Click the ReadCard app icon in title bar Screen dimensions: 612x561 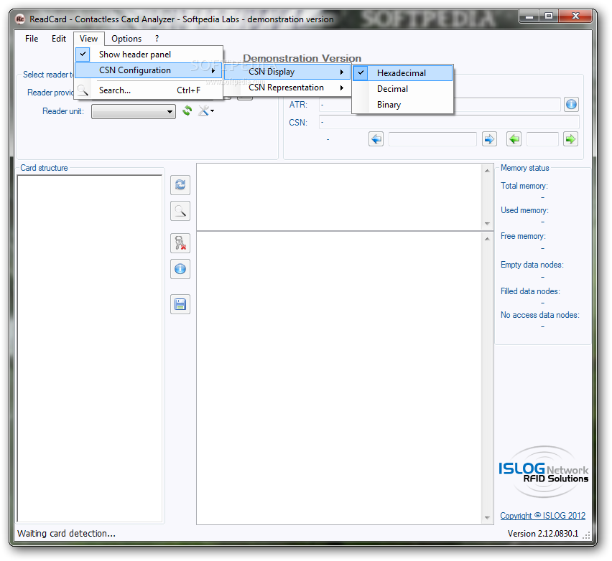tap(20, 19)
